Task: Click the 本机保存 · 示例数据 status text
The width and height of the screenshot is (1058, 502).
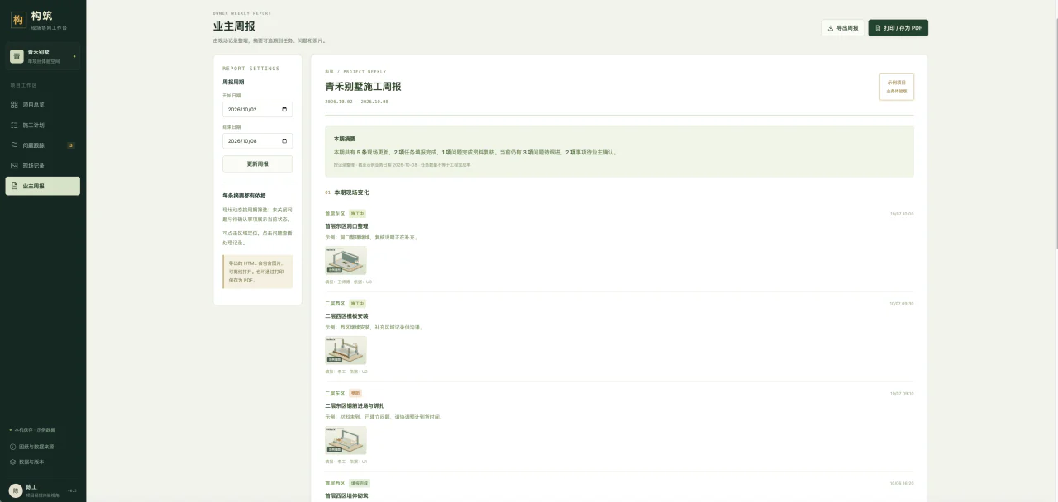Action: (x=33, y=430)
